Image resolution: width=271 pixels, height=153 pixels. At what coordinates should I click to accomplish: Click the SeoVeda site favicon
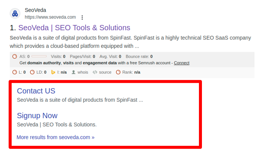(x=15, y=13)
